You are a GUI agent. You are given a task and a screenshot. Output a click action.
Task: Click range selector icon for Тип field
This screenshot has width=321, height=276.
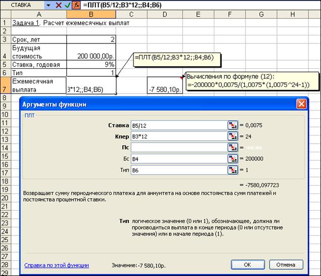[232, 170]
